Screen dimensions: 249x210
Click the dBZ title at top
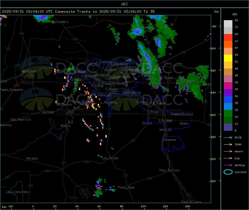click(x=124, y=4)
